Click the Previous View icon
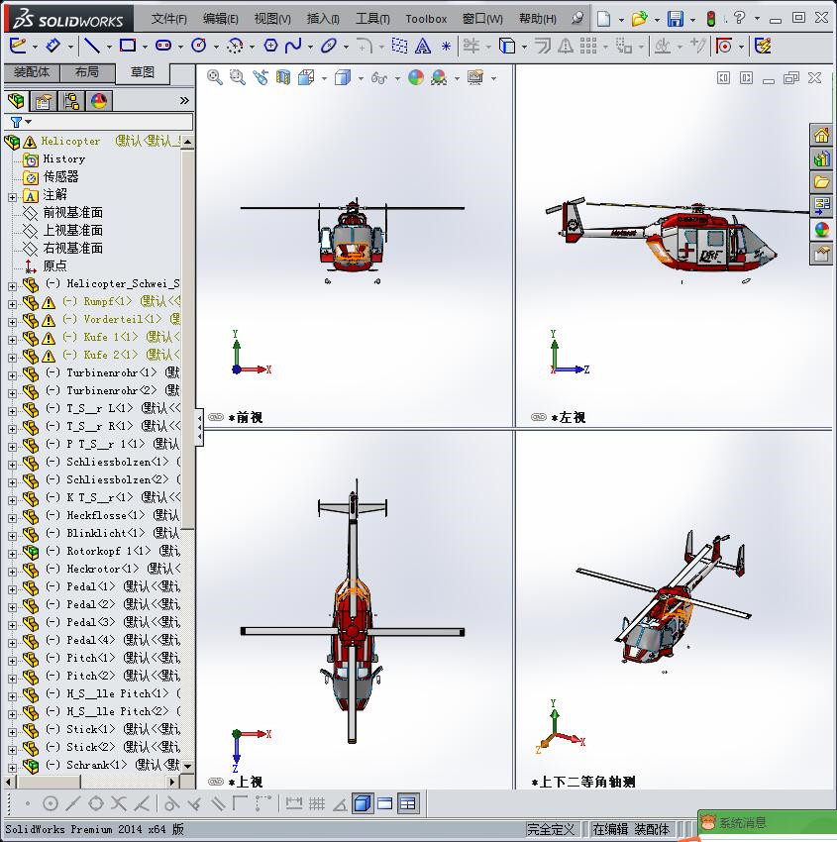837x842 pixels. pos(261,77)
